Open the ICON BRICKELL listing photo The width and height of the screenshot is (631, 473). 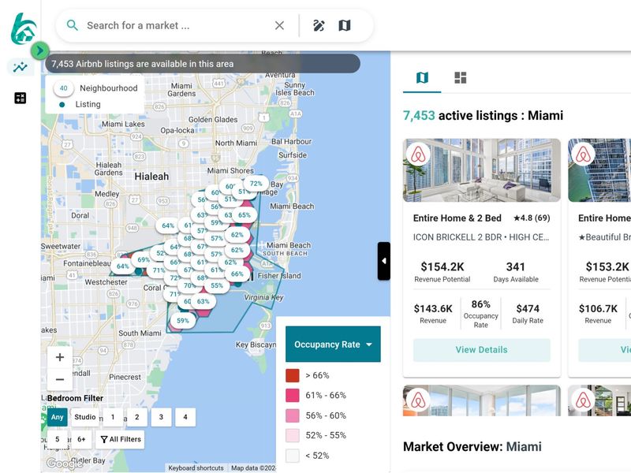click(481, 170)
